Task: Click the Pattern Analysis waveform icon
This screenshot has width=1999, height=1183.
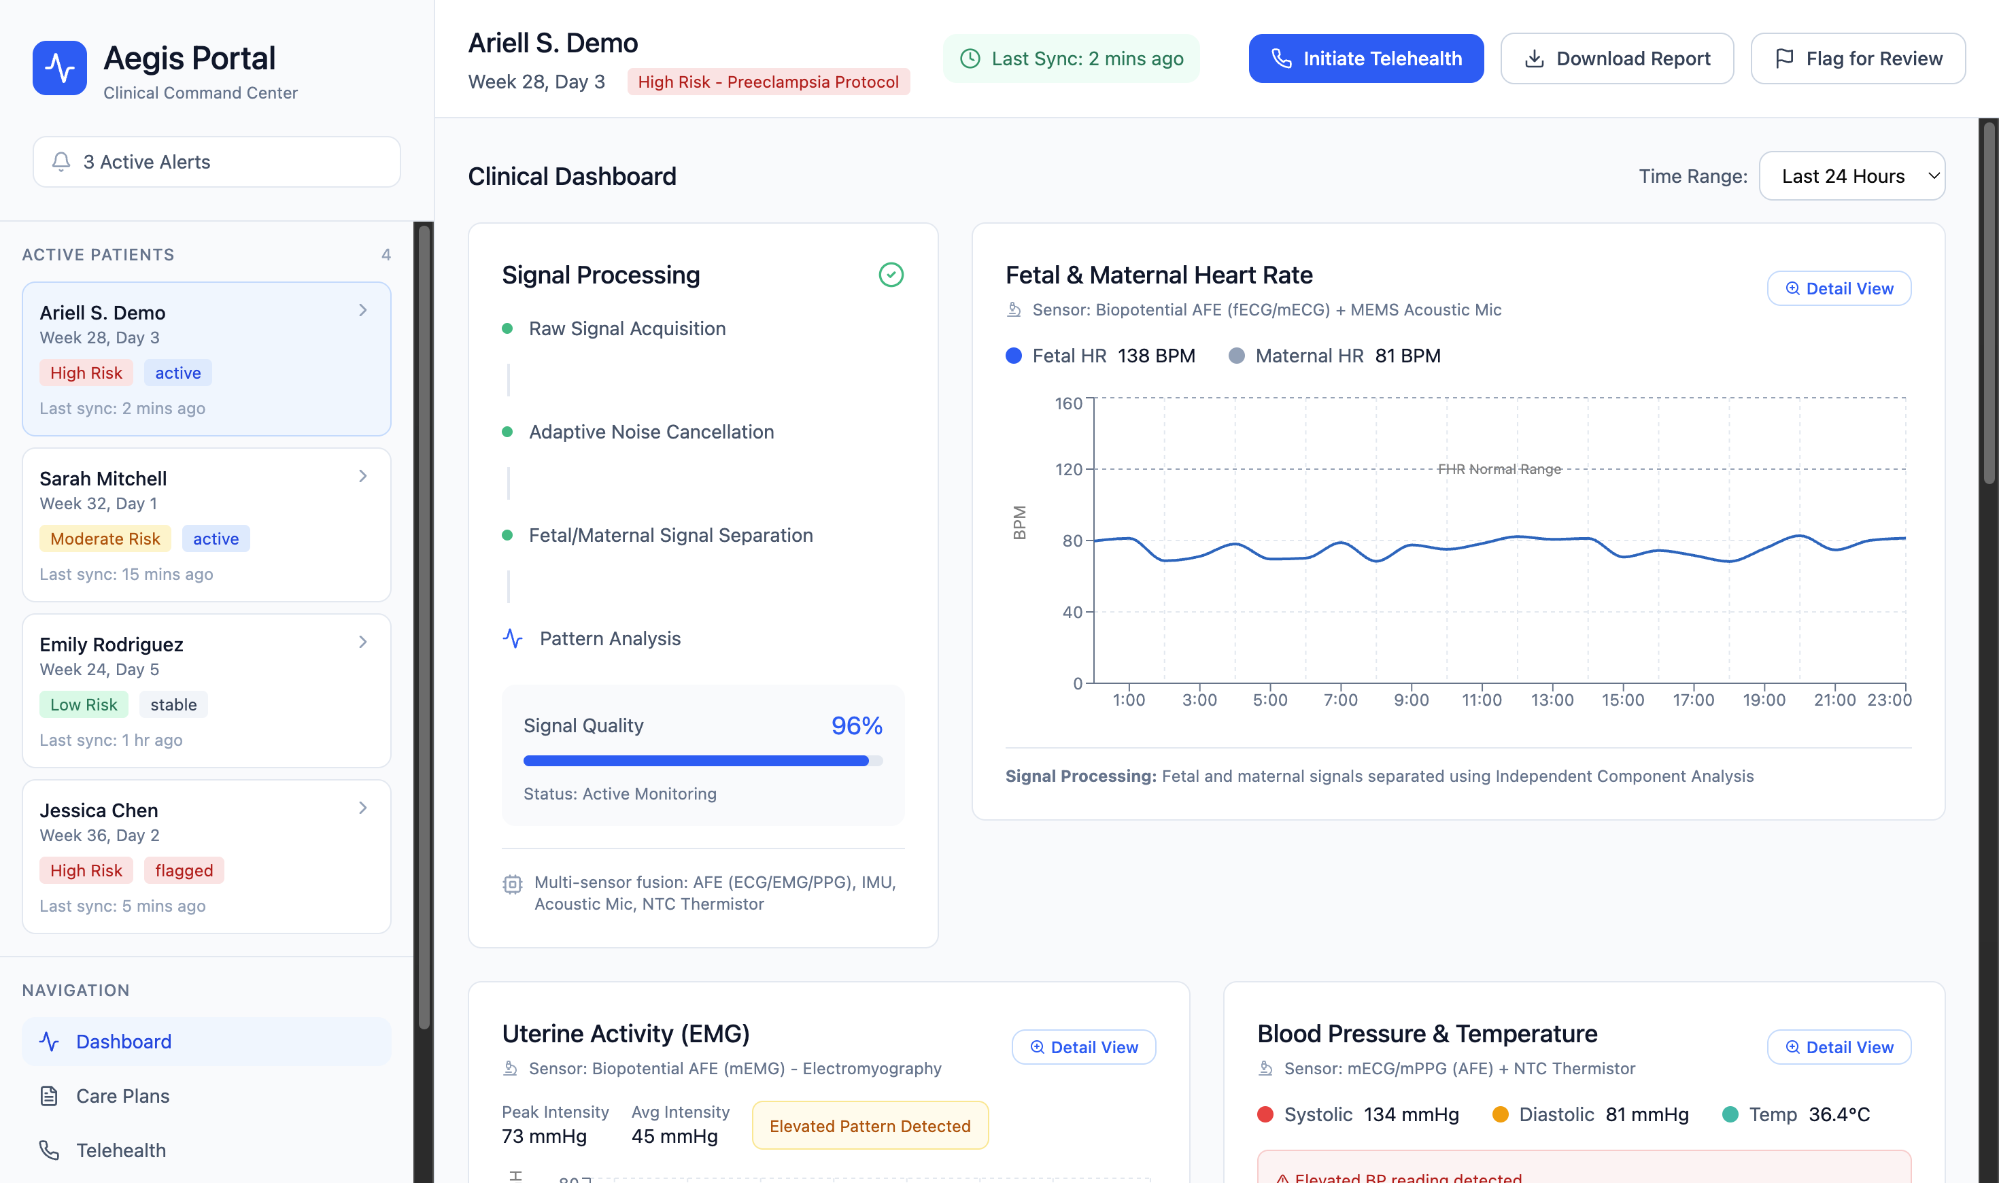Action: [513, 638]
